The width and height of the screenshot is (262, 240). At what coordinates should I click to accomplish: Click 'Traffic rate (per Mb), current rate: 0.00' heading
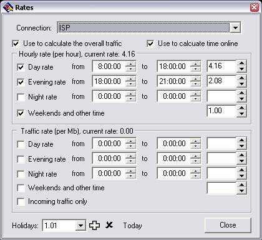click(77, 131)
